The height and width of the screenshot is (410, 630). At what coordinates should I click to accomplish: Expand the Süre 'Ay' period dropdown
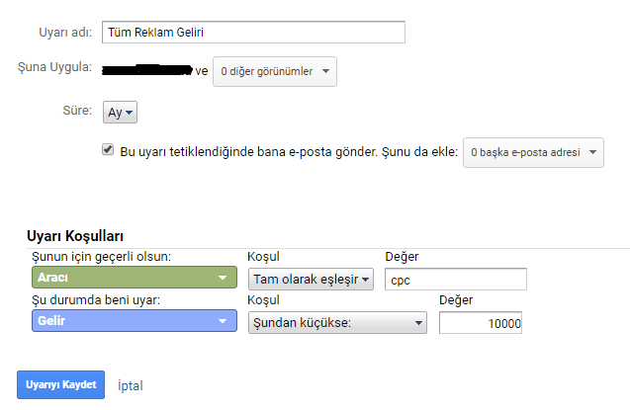(x=120, y=113)
